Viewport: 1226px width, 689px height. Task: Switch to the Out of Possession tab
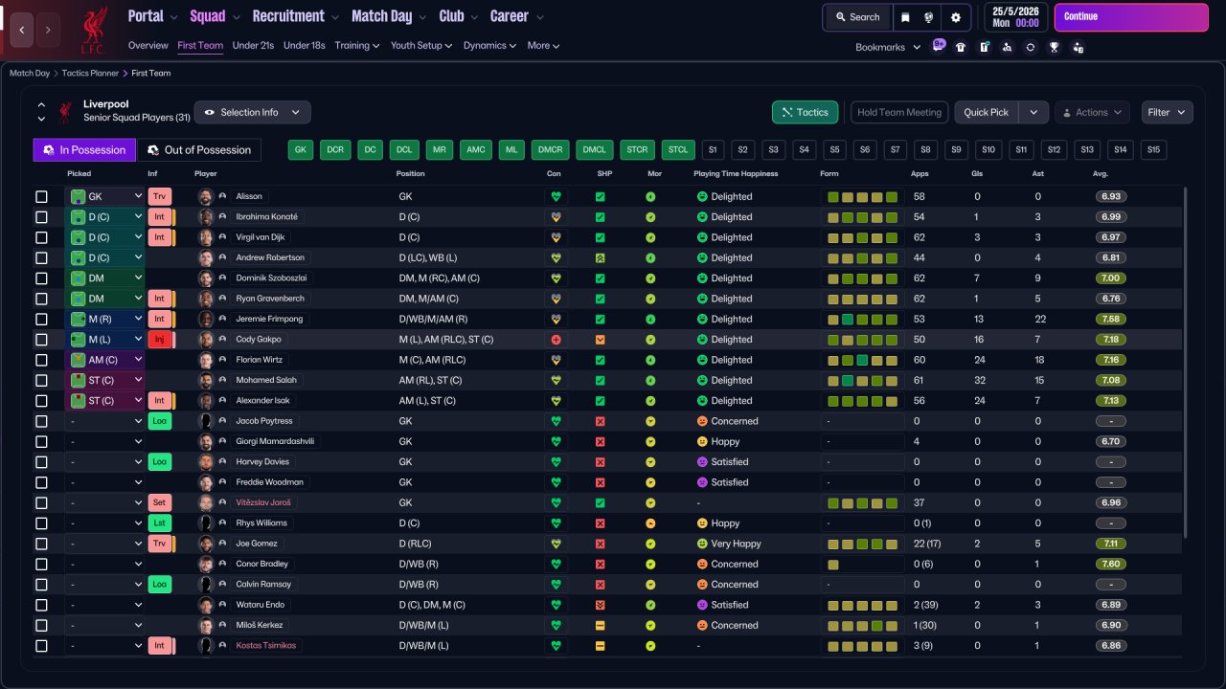click(199, 150)
